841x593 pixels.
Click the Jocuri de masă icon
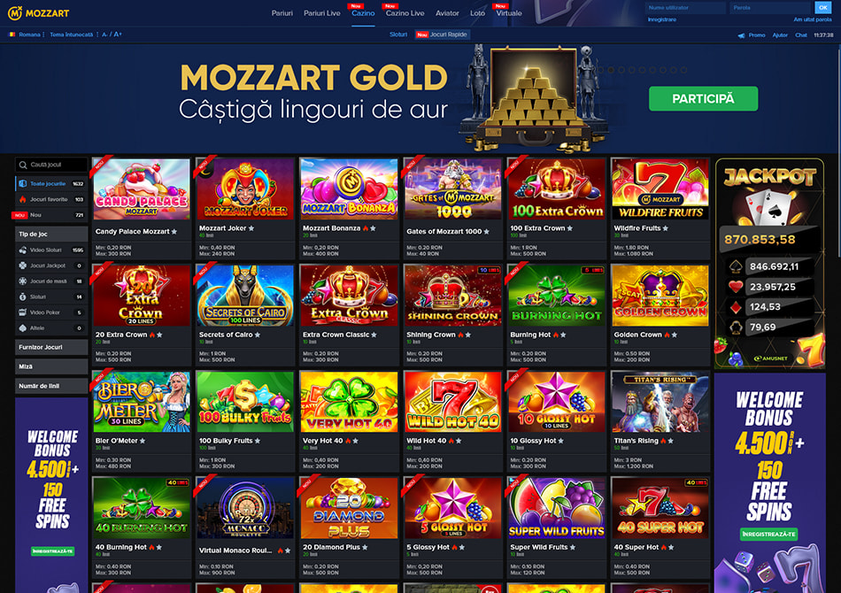tap(22, 281)
